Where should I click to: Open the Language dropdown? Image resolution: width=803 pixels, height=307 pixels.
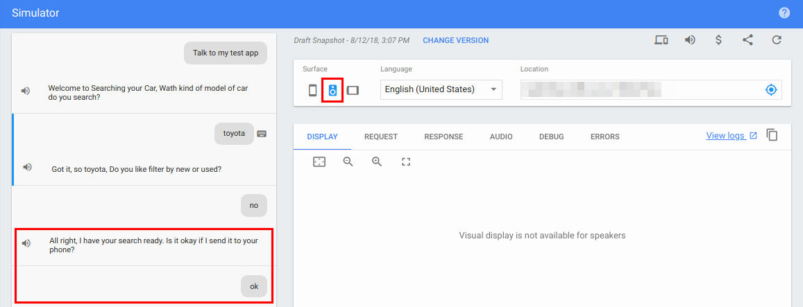tap(441, 89)
